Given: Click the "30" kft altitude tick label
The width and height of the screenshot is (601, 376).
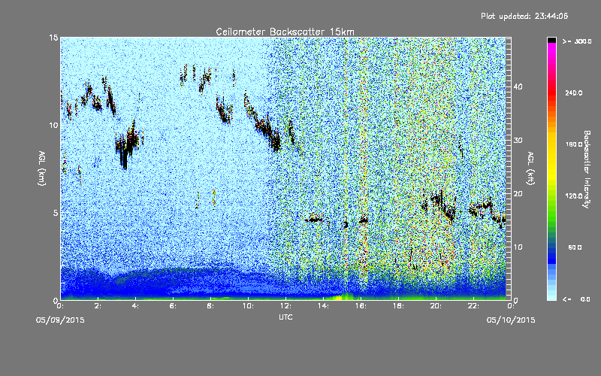Looking at the screenshot, I should tap(518, 141).
